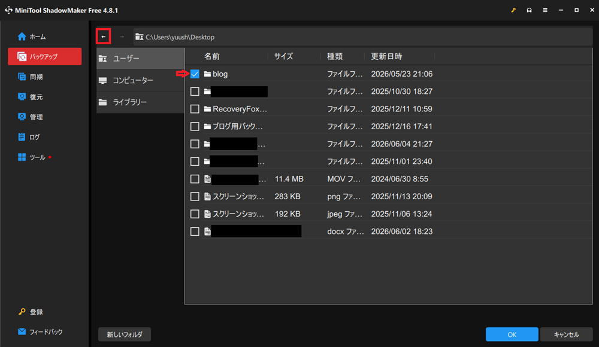
Task: Click the RecoveryFox folder icon
Action: tap(207, 109)
